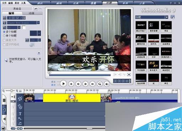The height and width of the screenshot is (131, 182).
Task: Switch to storyboard view icon
Action: pyautogui.click(x=4, y=100)
